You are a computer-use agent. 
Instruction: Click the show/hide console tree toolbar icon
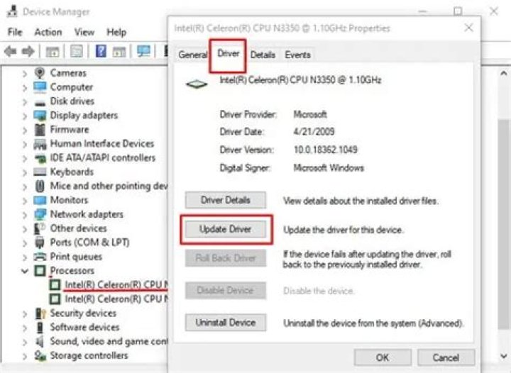click(x=53, y=52)
